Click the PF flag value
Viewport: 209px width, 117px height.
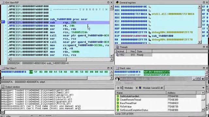coord(207,10)
